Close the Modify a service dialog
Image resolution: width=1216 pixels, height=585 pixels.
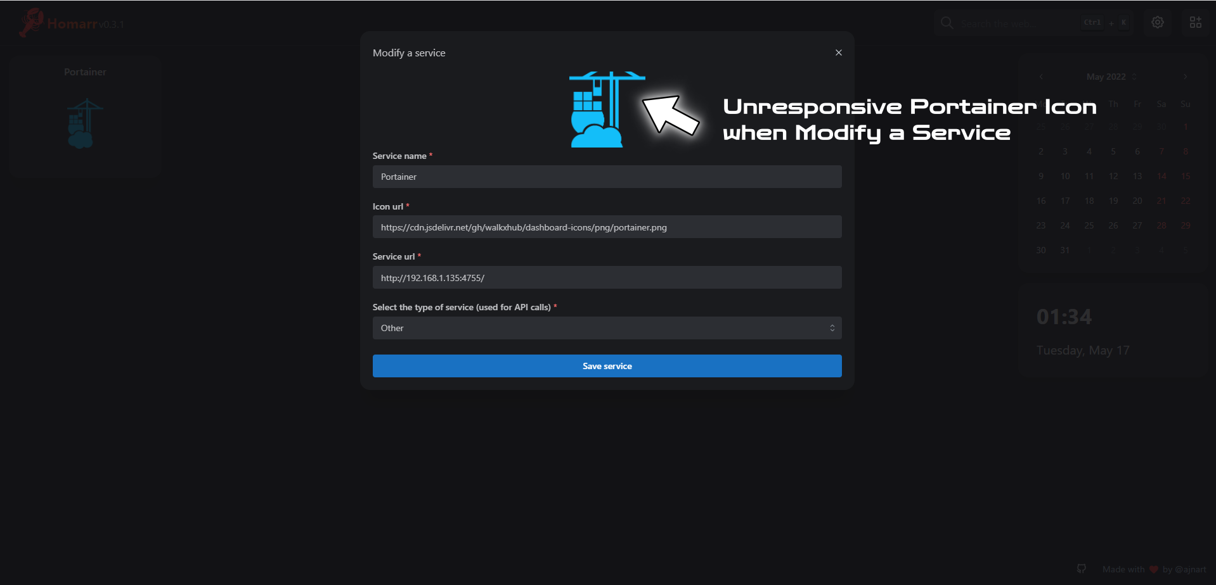(838, 53)
